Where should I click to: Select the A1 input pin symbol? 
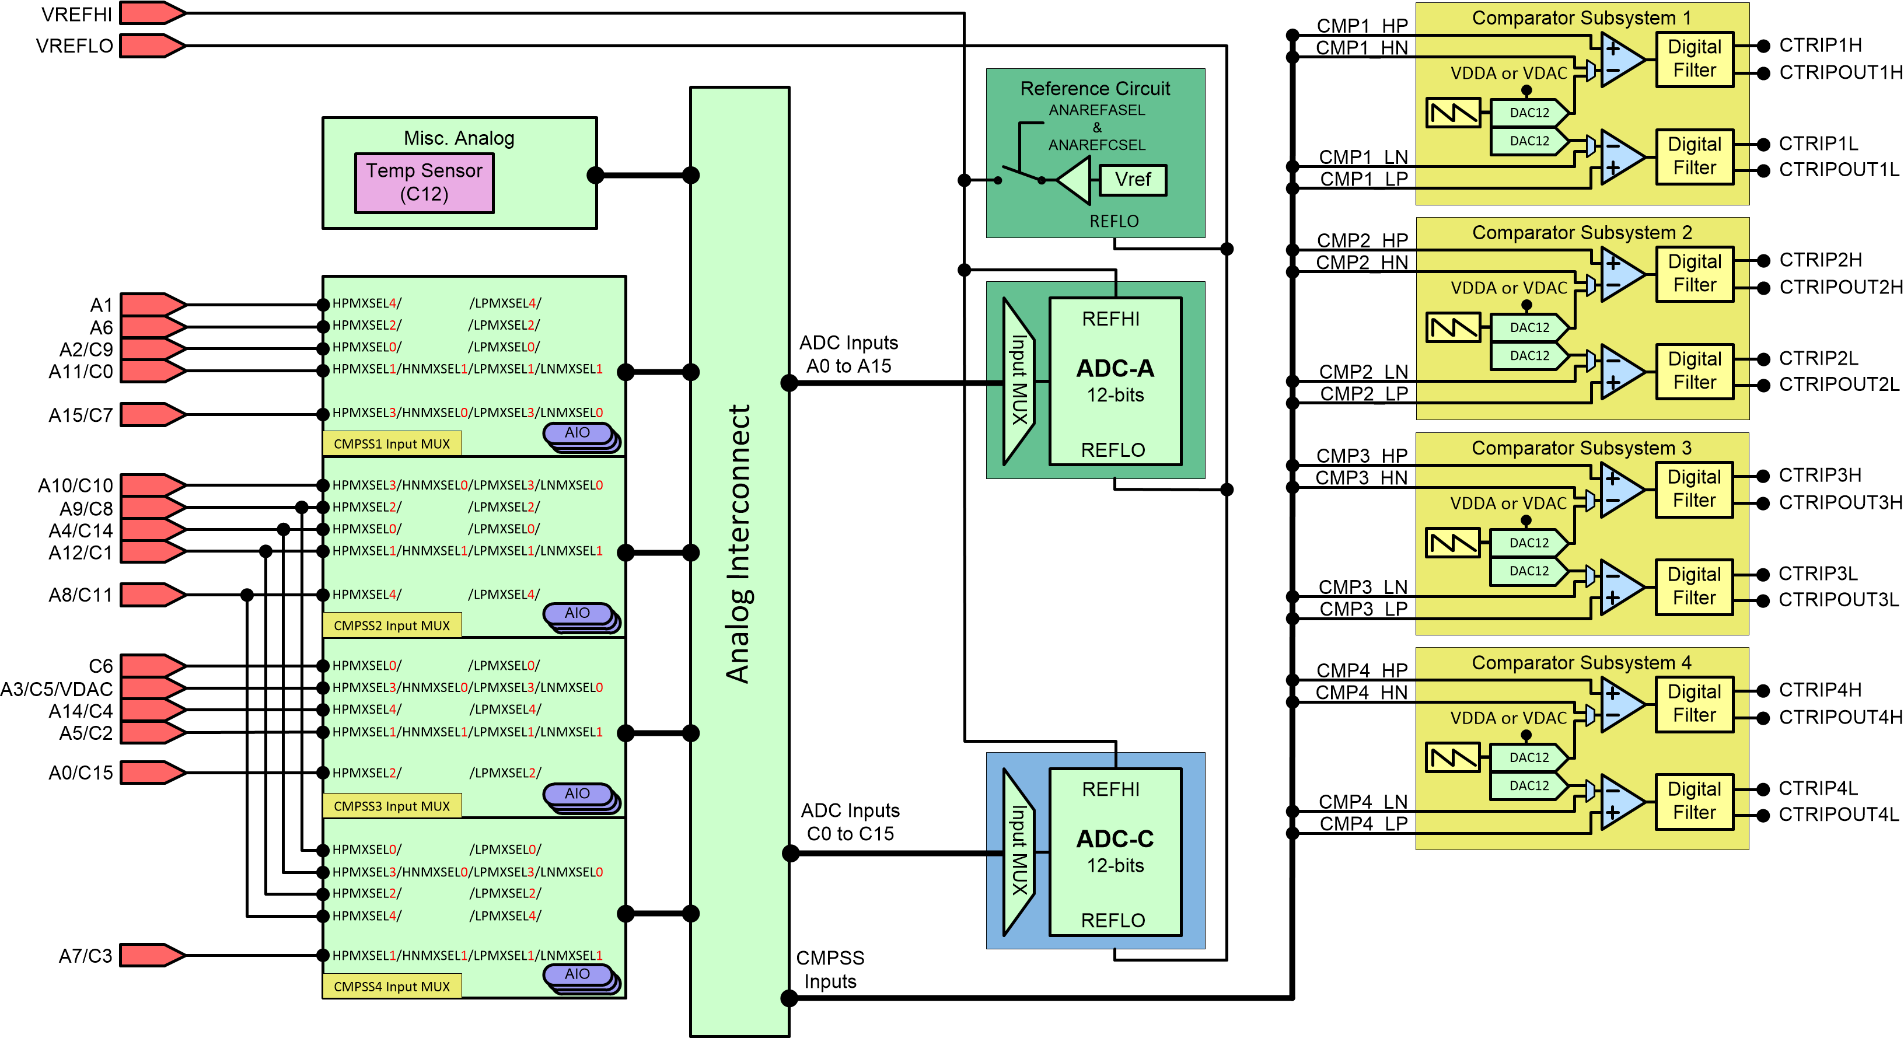tap(152, 305)
